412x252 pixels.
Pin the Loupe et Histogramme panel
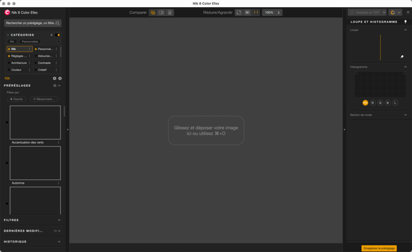(406, 22)
